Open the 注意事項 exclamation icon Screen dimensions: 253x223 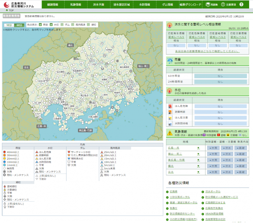(x=223, y=4)
